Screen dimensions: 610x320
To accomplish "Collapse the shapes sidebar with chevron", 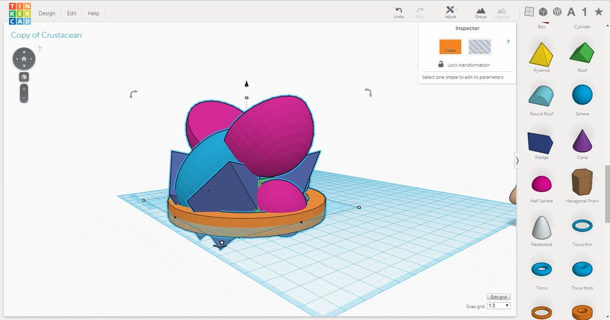I will 517,161.
